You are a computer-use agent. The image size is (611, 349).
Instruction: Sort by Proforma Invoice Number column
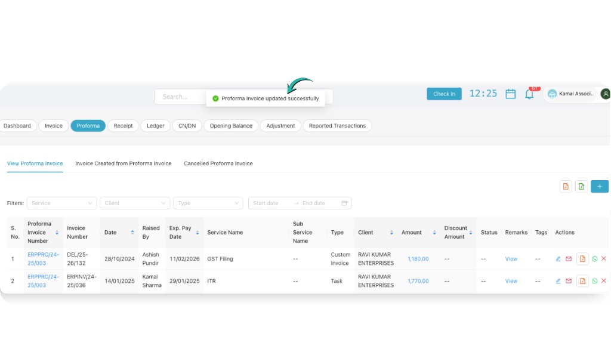pos(57,233)
